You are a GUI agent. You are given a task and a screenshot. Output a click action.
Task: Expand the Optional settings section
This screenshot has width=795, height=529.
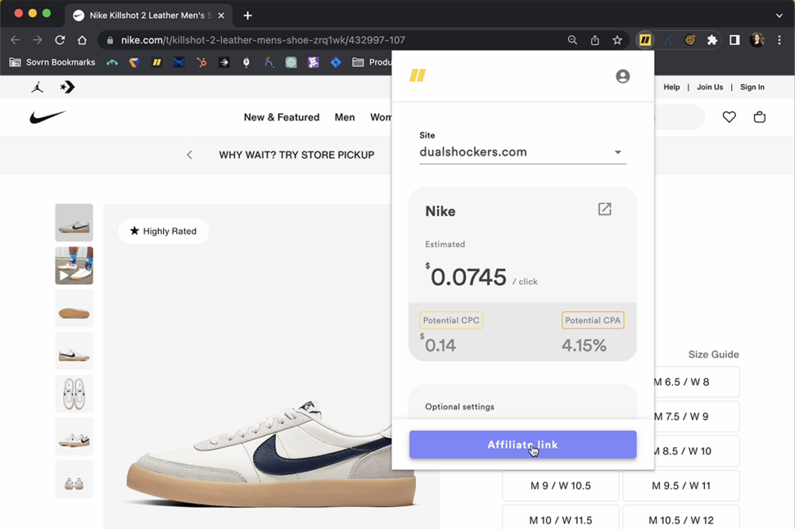460,407
